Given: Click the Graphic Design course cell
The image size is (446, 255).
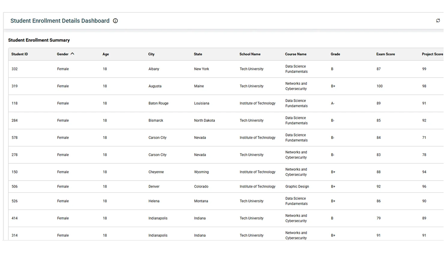Looking at the screenshot, I should point(297,187).
